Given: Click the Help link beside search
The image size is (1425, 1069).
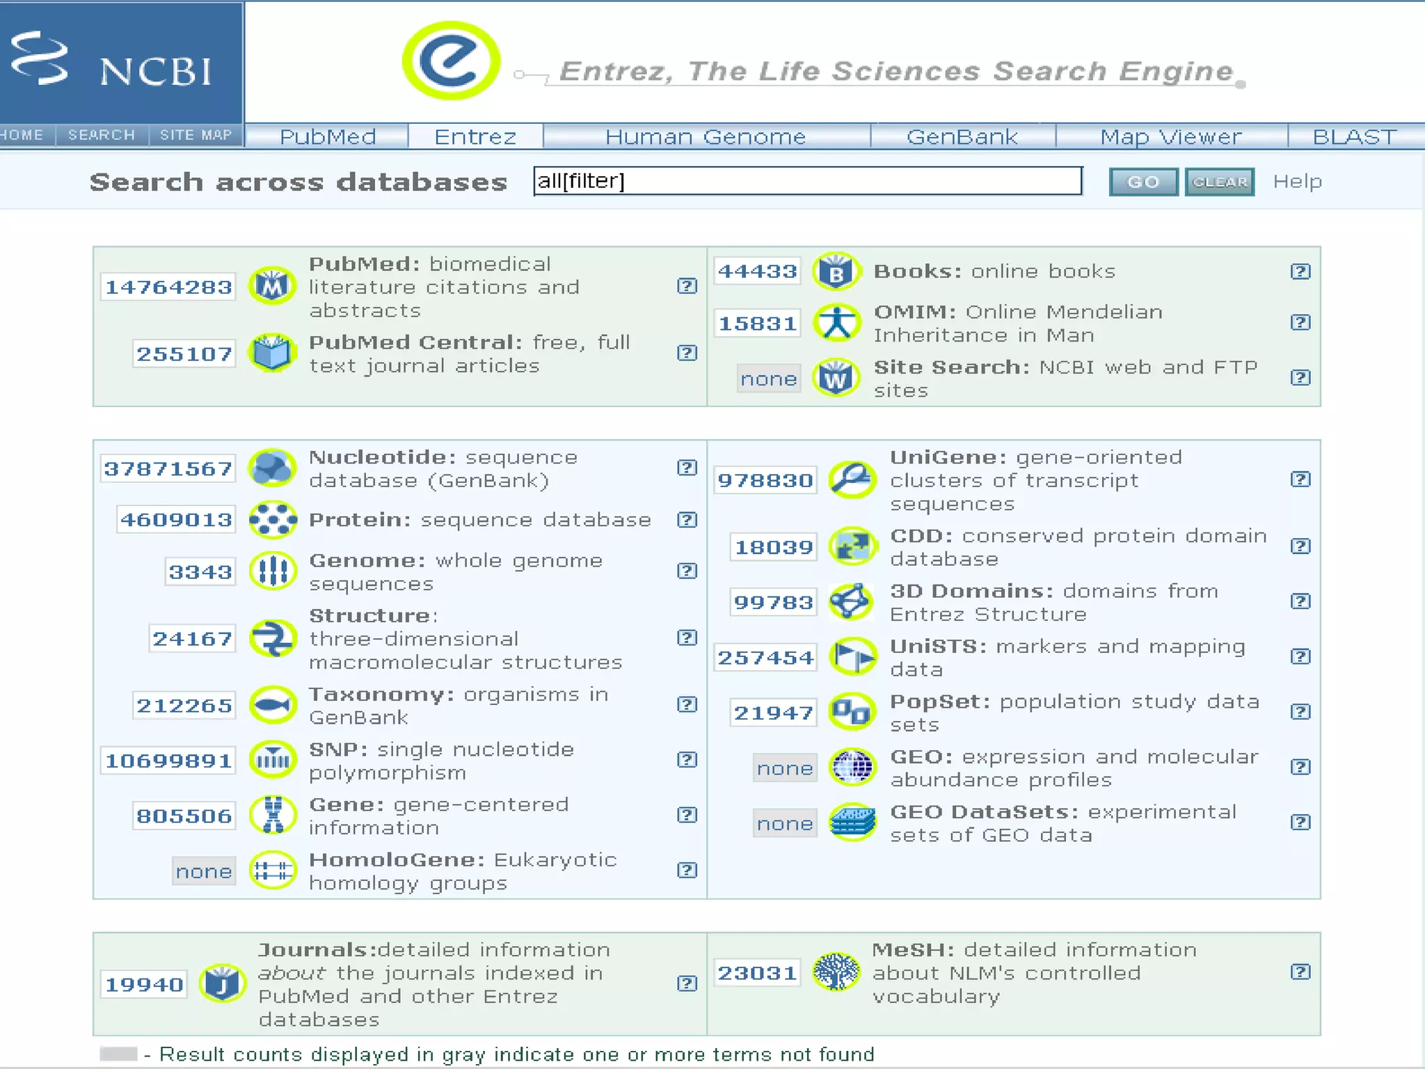Looking at the screenshot, I should (1297, 182).
